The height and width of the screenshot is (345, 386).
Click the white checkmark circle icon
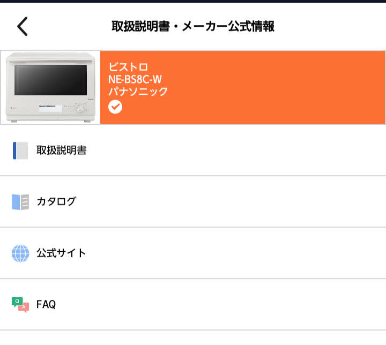point(115,107)
